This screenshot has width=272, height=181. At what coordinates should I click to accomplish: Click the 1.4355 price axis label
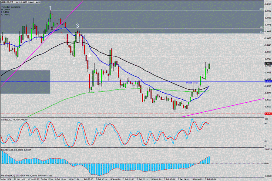(268, 107)
